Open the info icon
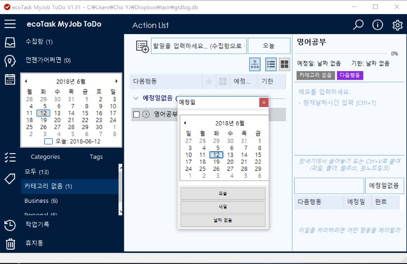Viewport: 407px width, 264px height. coord(378,25)
